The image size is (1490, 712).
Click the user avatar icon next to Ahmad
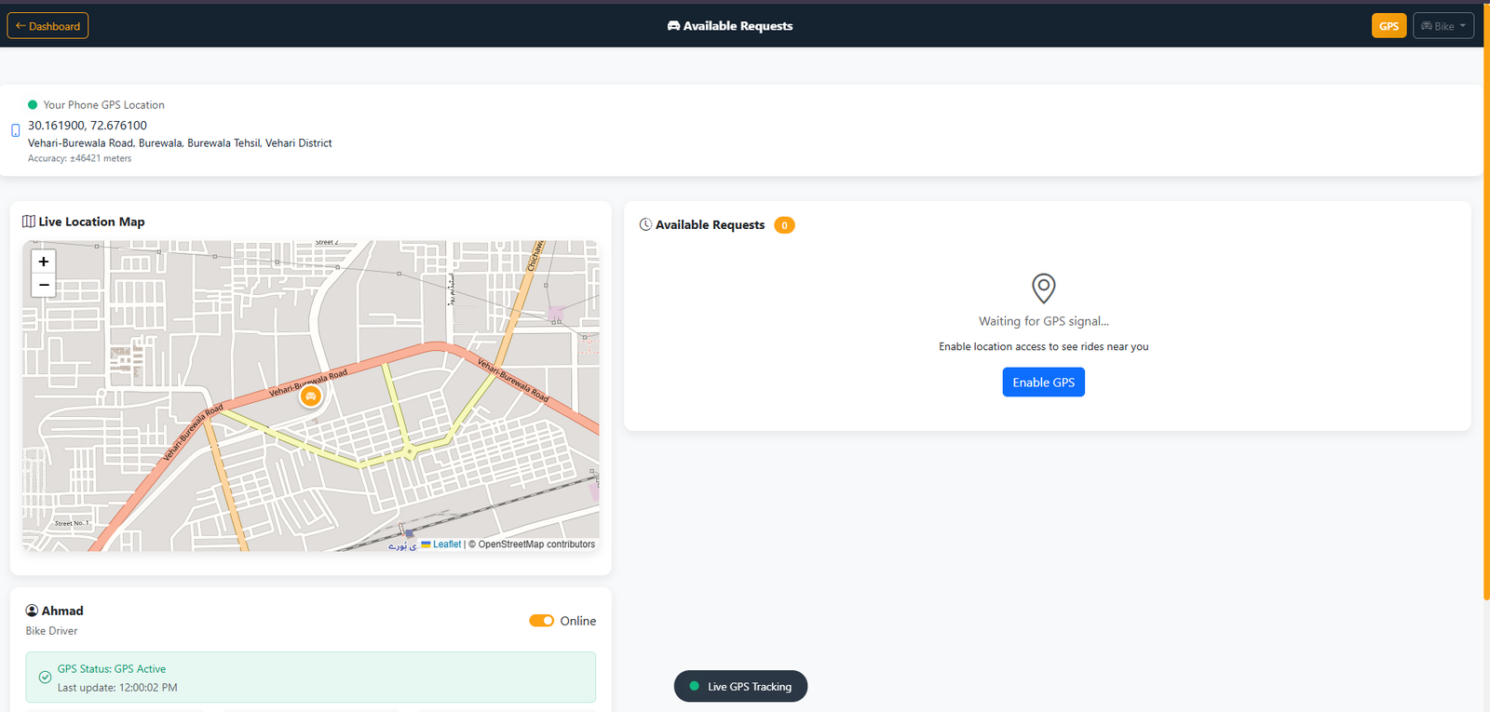click(32, 611)
